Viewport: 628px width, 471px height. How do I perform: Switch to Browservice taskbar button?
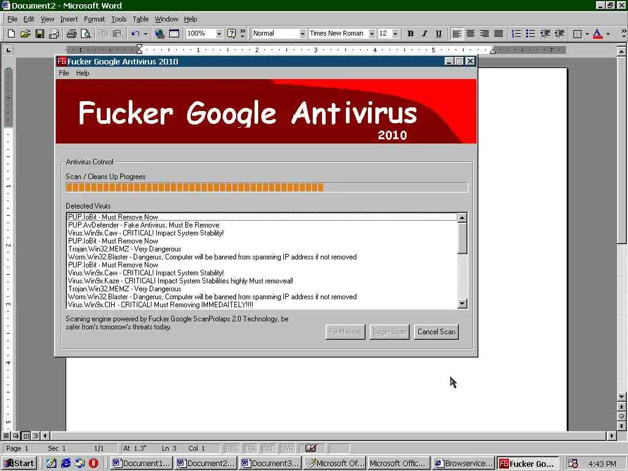[463, 464]
